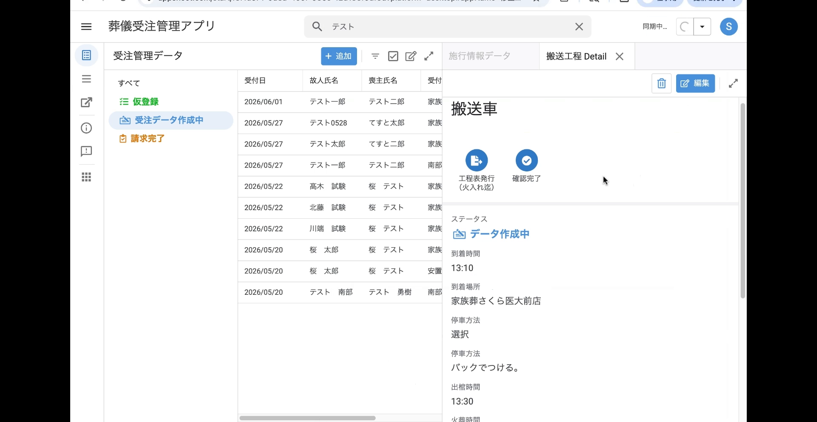Image resolution: width=817 pixels, height=422 pixels.
Task: Open the dropdown arrow beside sync button
Action: point(703,26)
